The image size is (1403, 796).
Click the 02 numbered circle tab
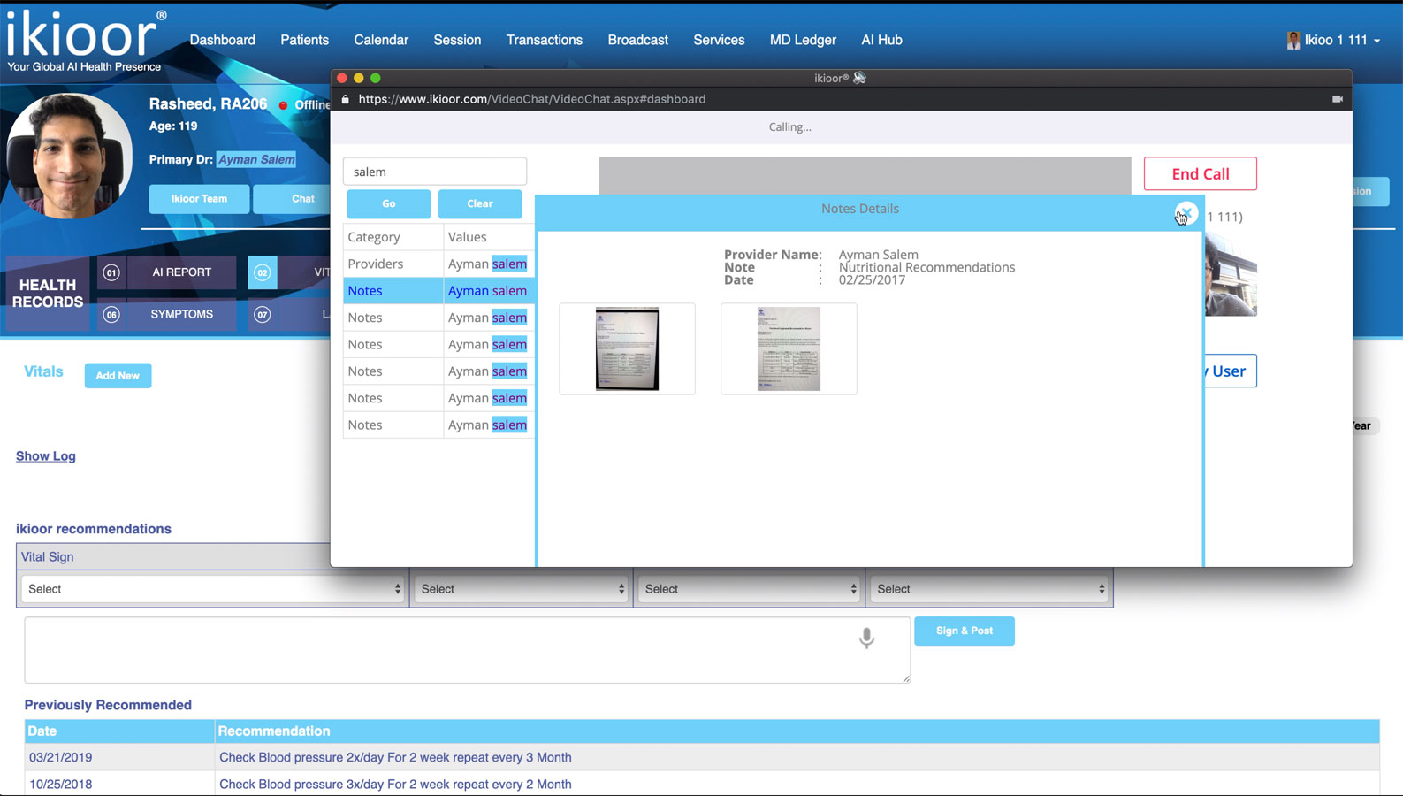[x=263, y=272]
